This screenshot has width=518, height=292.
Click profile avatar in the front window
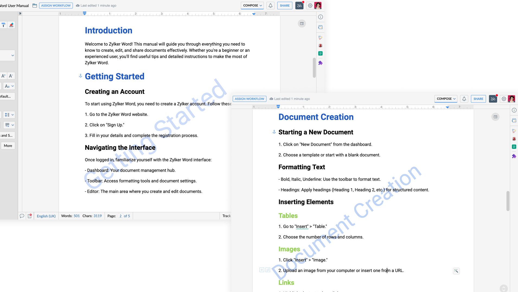(511, 99)
